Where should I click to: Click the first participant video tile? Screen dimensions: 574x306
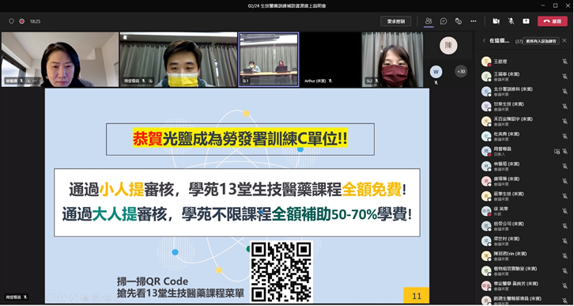60,59
